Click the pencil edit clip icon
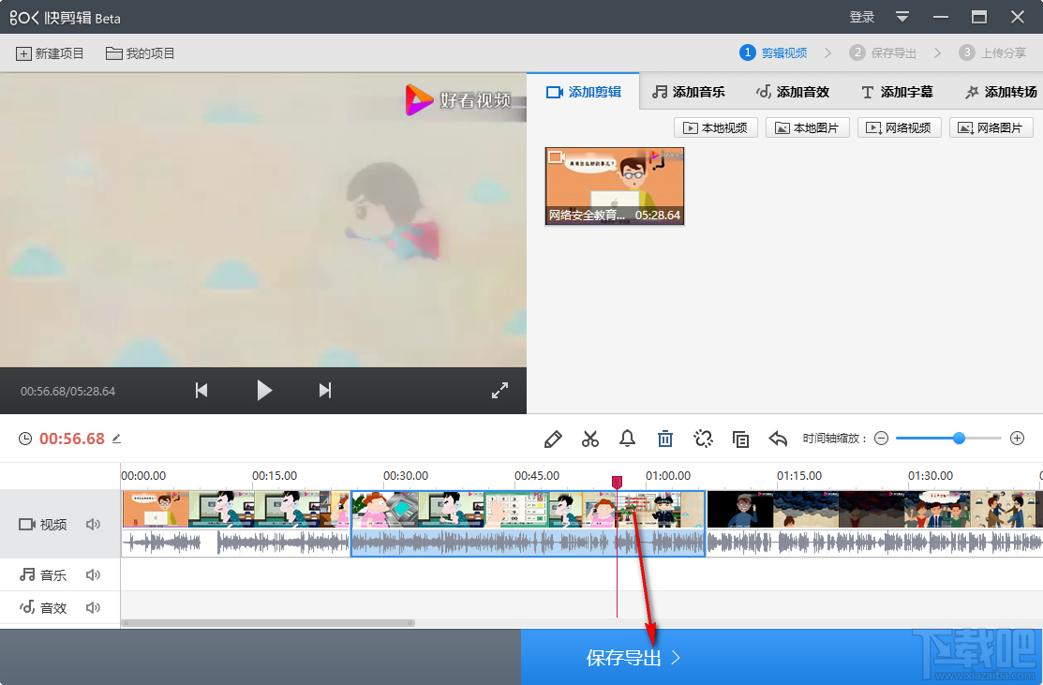The height and width of the screenshot is (685, 1043). pyautogui.click(x=553, y=439)
